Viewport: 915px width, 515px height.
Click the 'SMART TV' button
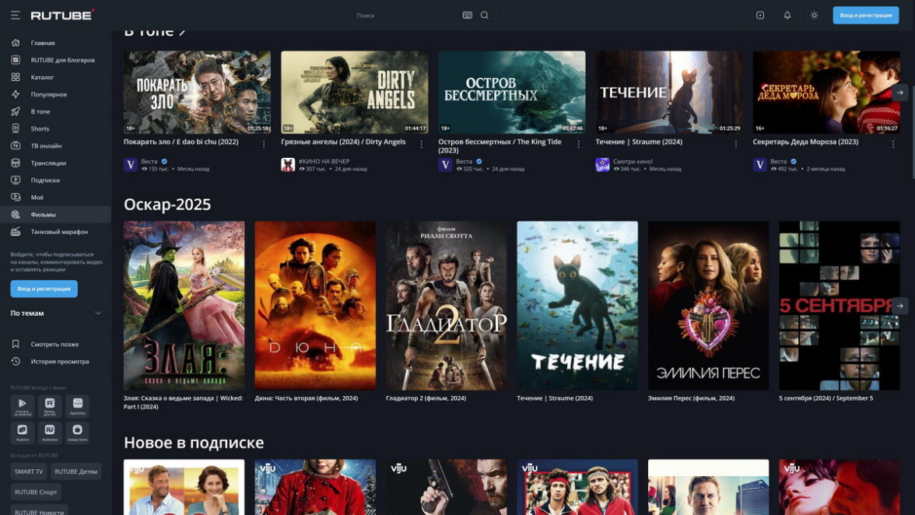point(29,471)
